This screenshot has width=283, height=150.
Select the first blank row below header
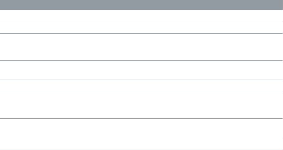tap(141, 16)
